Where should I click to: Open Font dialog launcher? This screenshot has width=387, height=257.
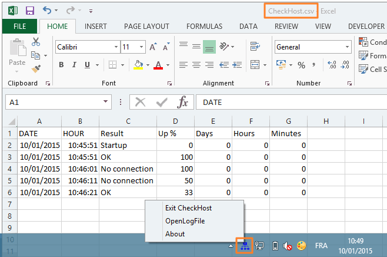[x=169, y=83]
